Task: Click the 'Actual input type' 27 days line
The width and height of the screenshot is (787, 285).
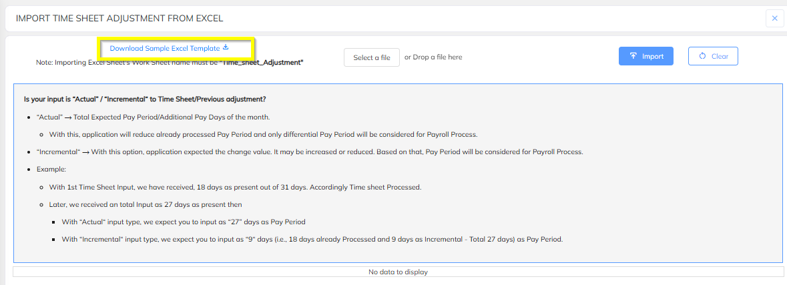Action: [183, 222]
